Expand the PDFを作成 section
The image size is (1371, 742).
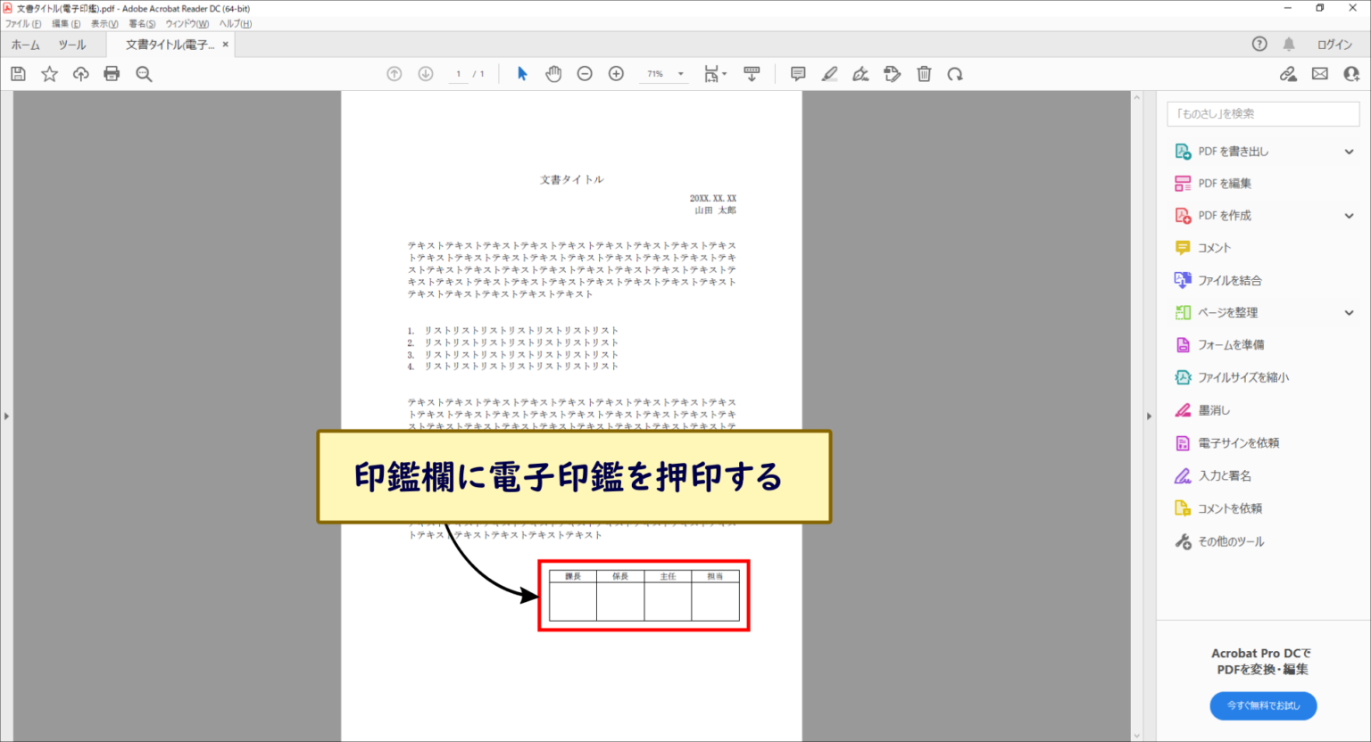(1349, 216)
